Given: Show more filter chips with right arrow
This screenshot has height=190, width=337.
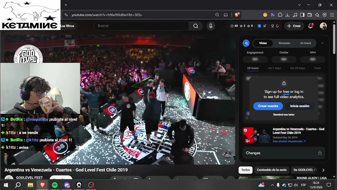Looking at the screenshot, I should tap(323, 170).
